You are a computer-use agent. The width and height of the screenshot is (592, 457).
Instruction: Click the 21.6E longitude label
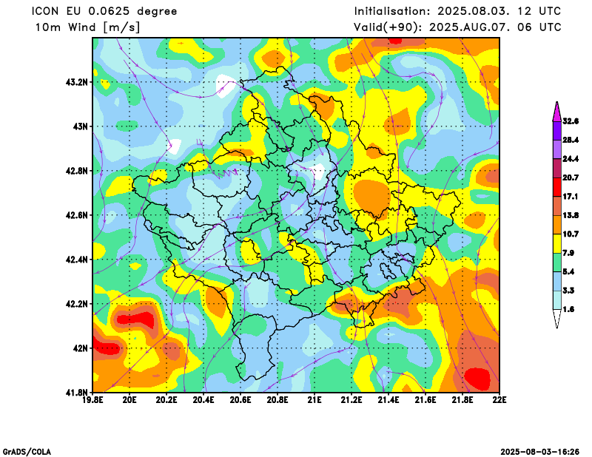(426, 400)
